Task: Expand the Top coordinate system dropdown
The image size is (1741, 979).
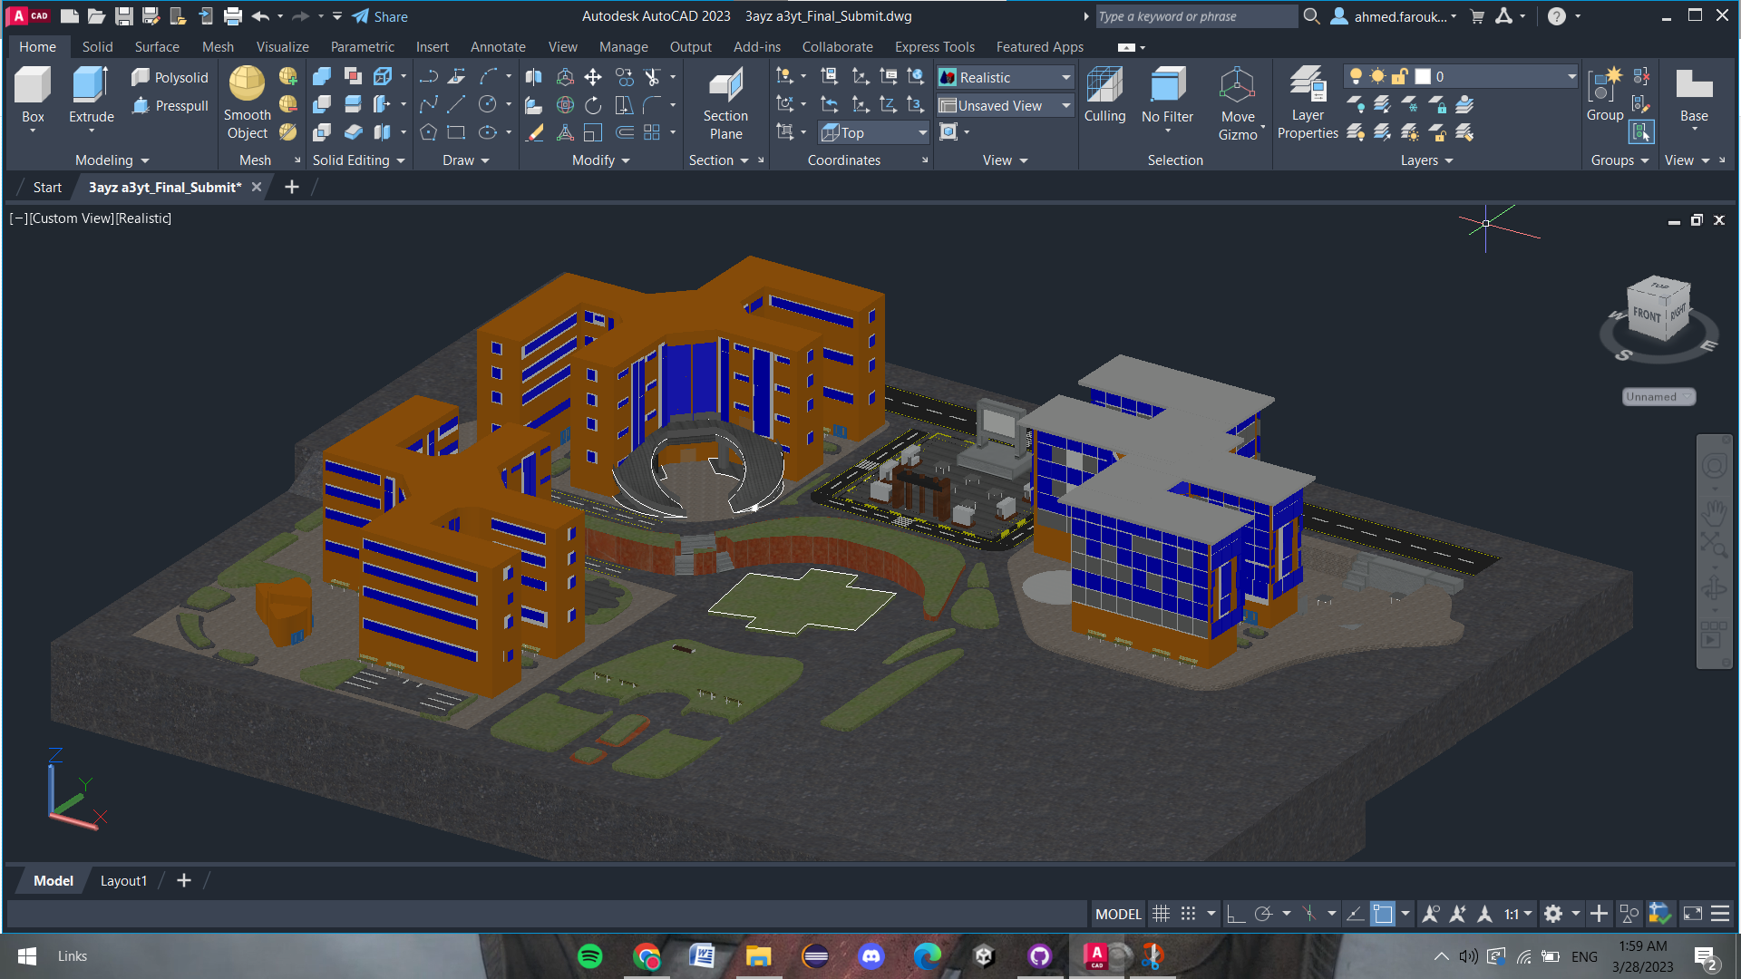Action: pos(921,132)
